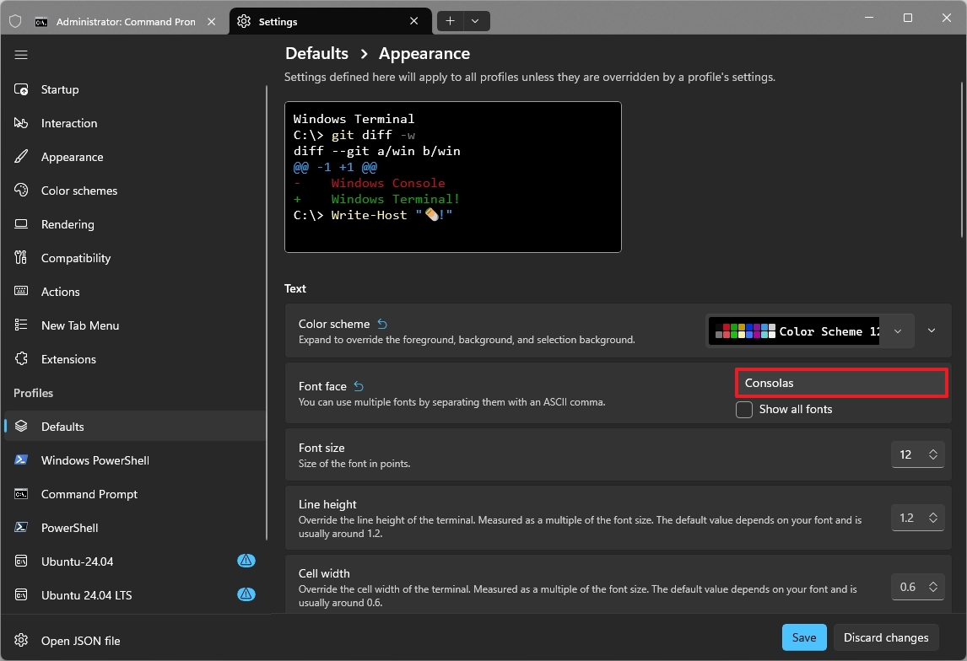Click the Open JSON file gear icon
967x661 pixels.
click(22, 641)
